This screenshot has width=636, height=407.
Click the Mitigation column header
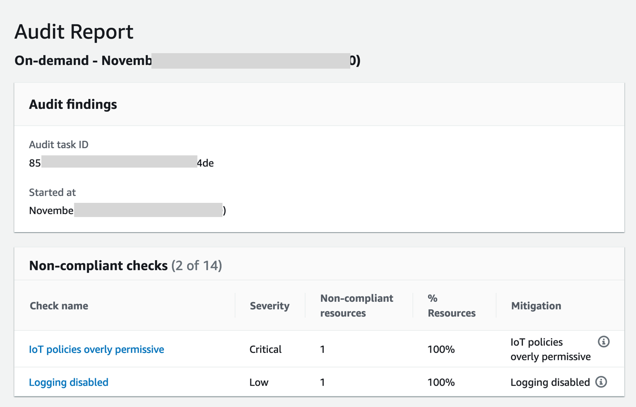(536, 306)
